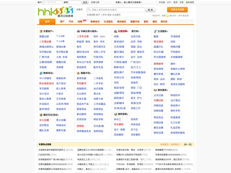This screenshot has height=173, width=231.
Task: Click the house icon beside 东营房产
Action: [41, 31]
